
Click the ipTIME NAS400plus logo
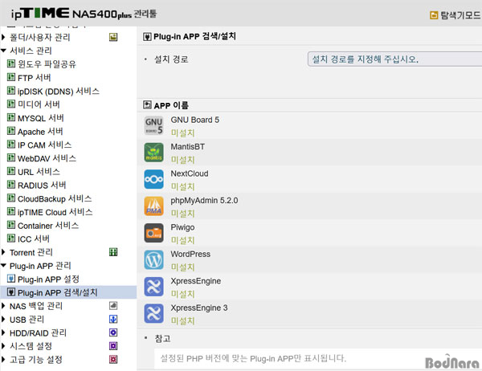click(x=80, y=14)
